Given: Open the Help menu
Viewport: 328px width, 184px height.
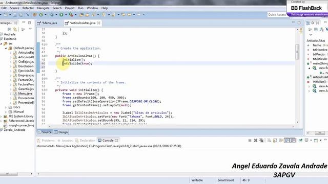Looking at the screenshot, I should click(x=105, y=8).
